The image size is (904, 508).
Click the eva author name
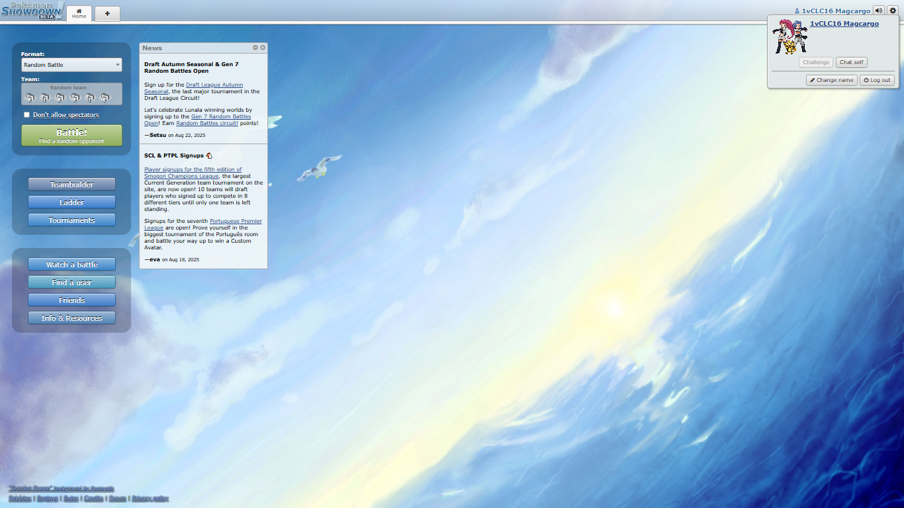154,259
